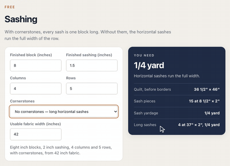Click the 'Usable fabric width (inches)' label
Viewport: 230px width, 166px height.
(x=35, y=124)
